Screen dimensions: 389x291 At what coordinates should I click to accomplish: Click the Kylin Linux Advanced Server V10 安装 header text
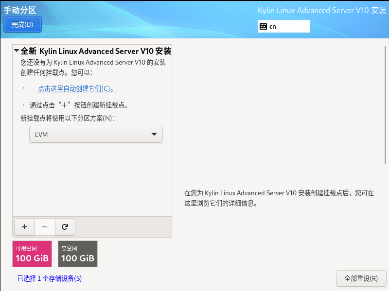point(322,10)
